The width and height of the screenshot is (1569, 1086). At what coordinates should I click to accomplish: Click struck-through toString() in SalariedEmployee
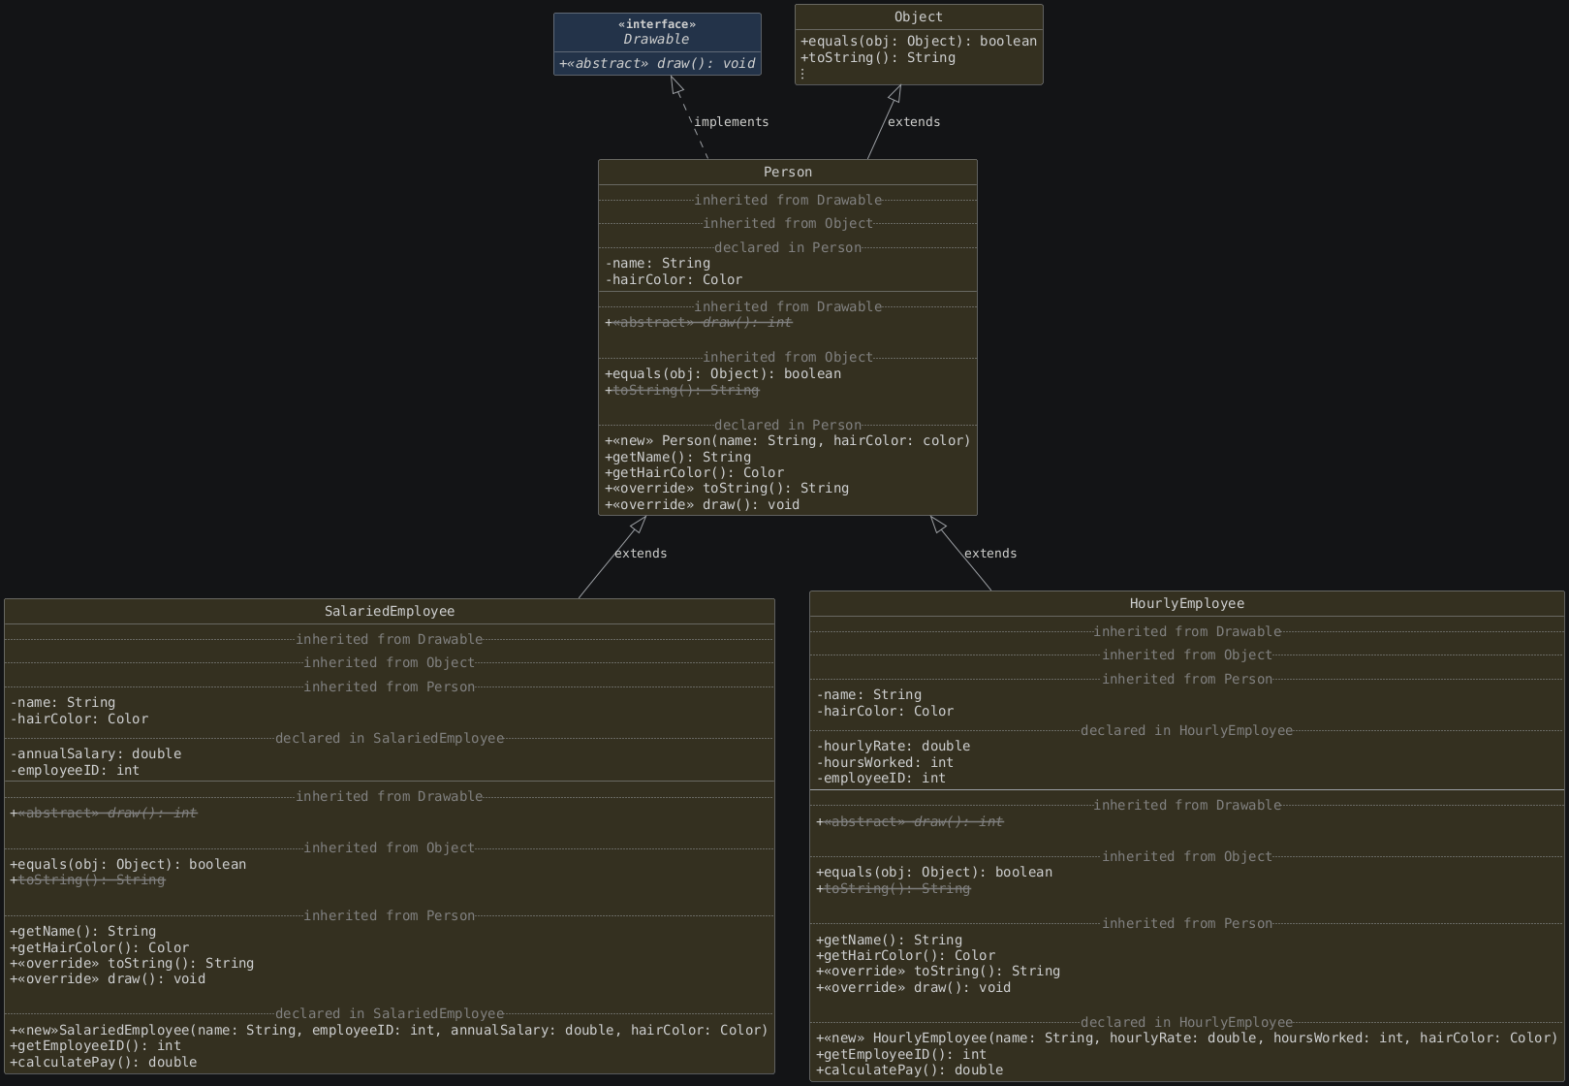click(87, 881)
